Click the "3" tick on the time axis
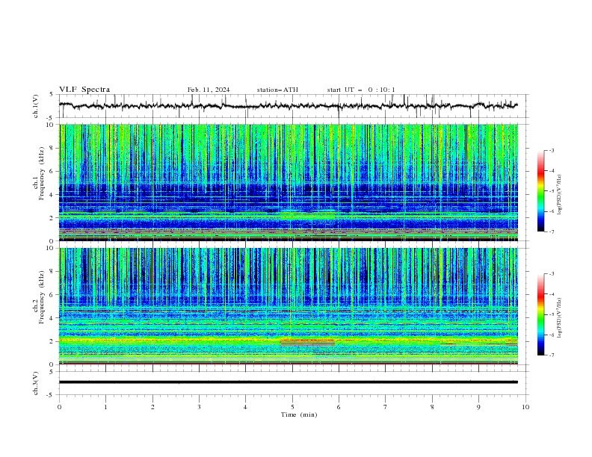Screen dimensions: 592x457 click(x=199, y=407)
